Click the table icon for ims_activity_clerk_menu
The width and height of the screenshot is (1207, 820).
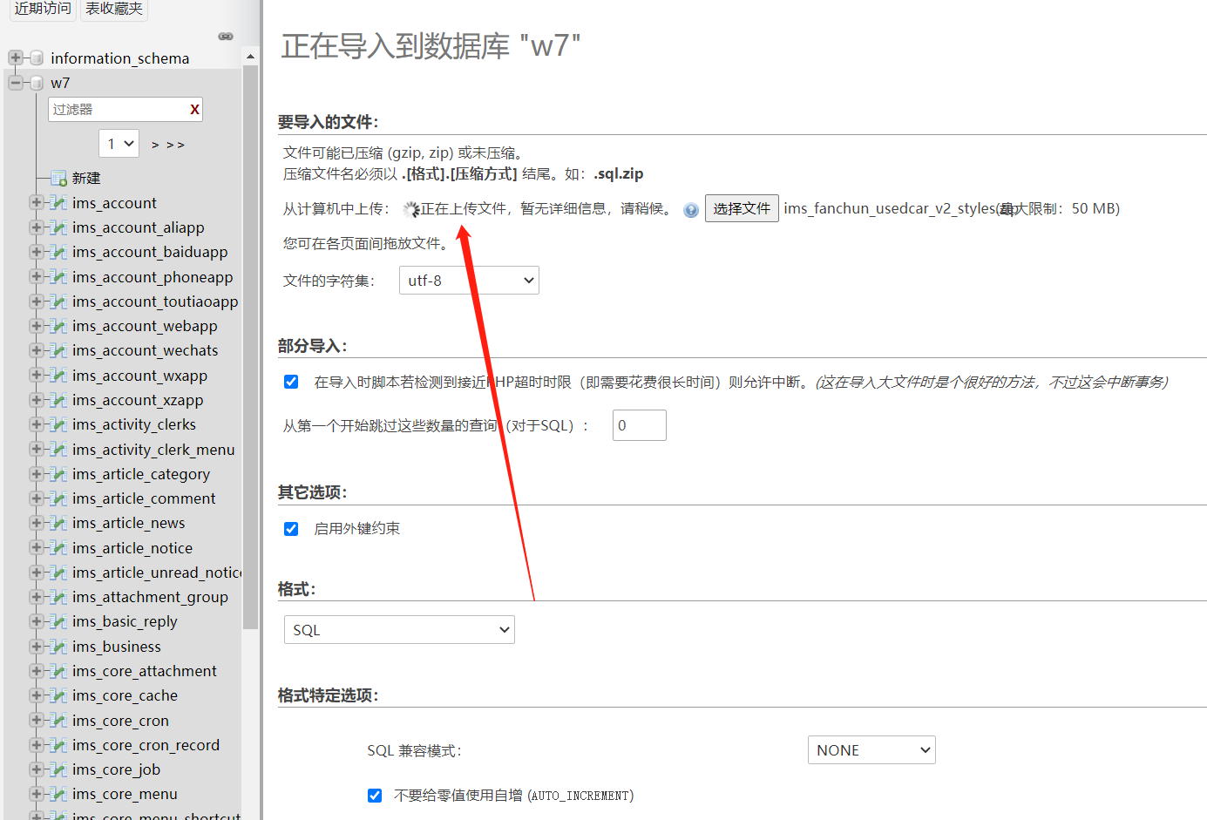pos(59,450)
